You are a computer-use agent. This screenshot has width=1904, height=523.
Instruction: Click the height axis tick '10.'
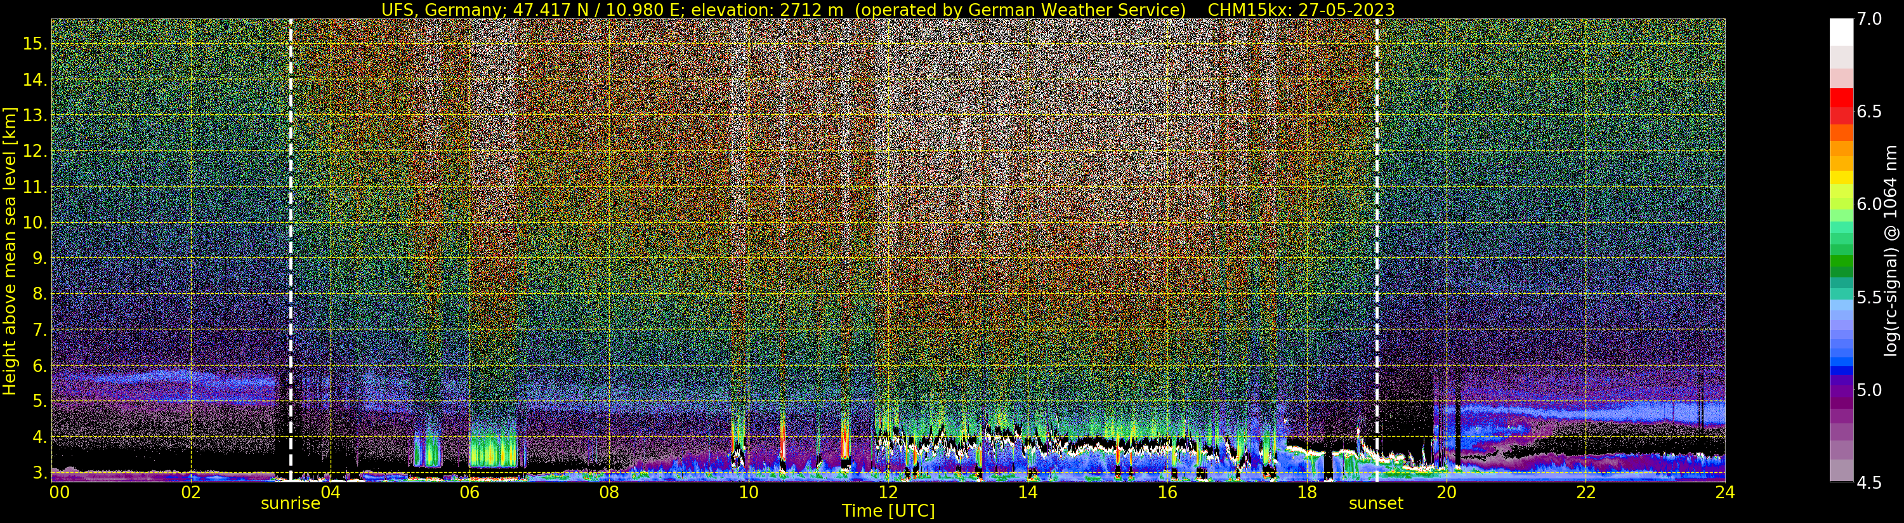[34, 223]
